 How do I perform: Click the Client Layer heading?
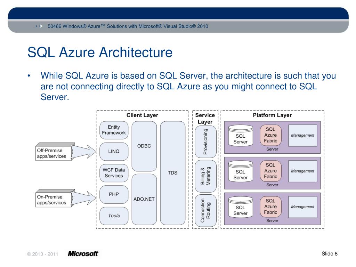pos(142,115)
